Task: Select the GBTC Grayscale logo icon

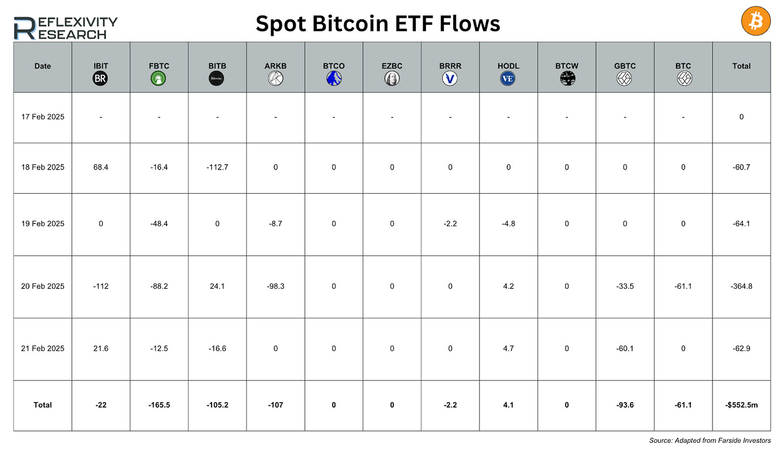Action: [x=625, y=79]
